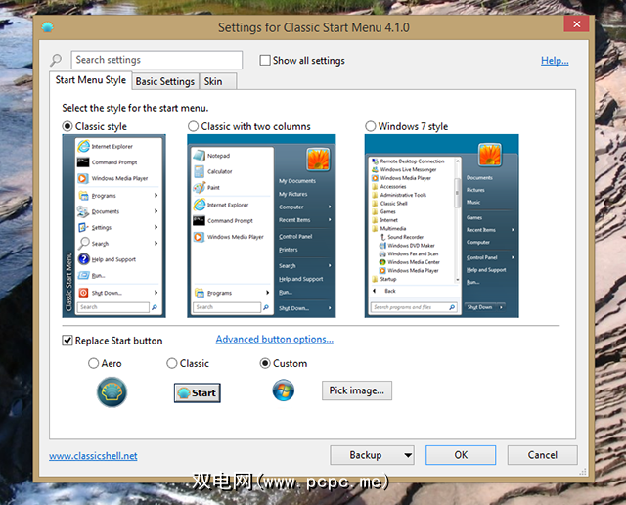Select the Windows 7 style option
The width and height of the screenshot is (626, 505).
point(371,127)
